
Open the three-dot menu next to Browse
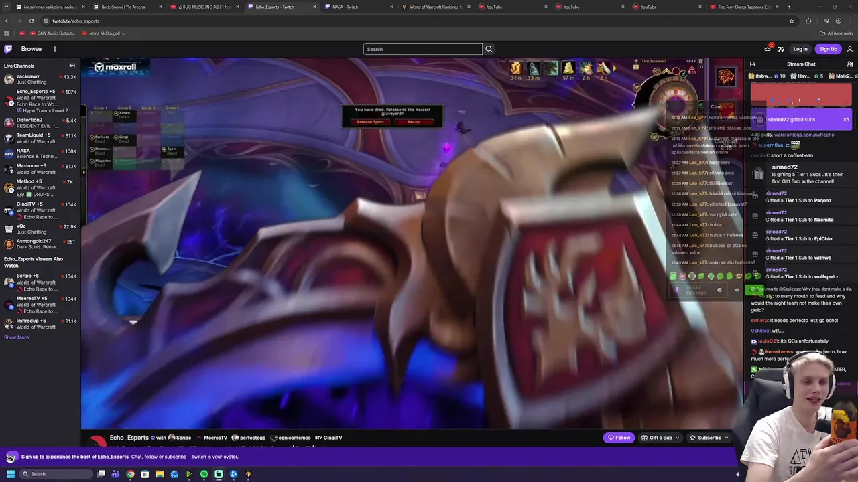[x=55, y=49]
